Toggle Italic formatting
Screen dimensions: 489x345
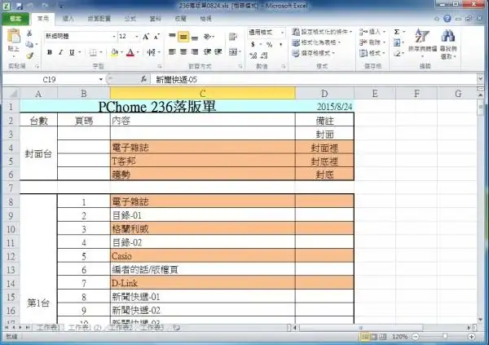[61, 52]
